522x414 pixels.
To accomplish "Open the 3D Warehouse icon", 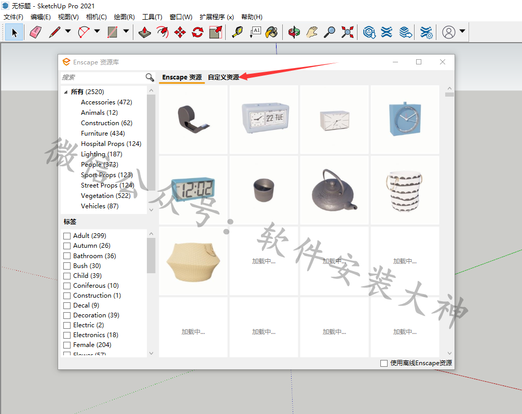I will 369,32.
